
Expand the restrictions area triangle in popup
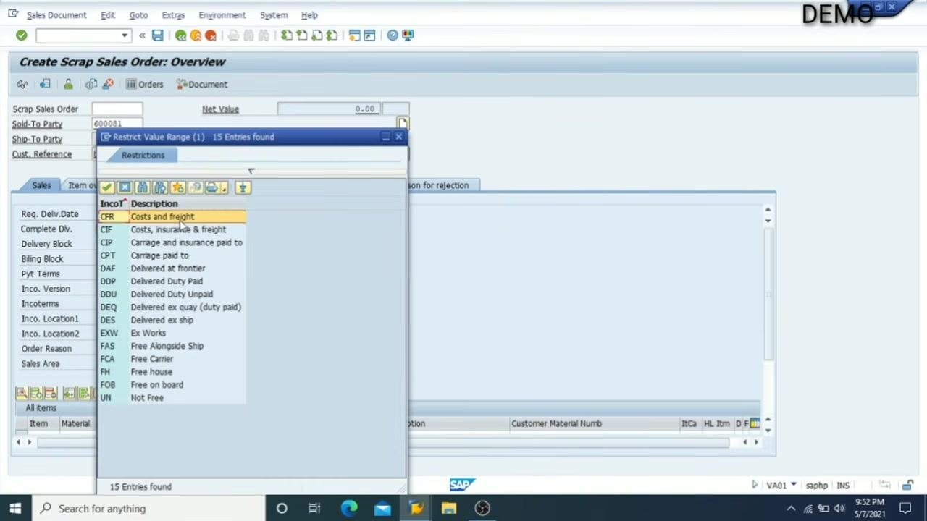(251, 171)
